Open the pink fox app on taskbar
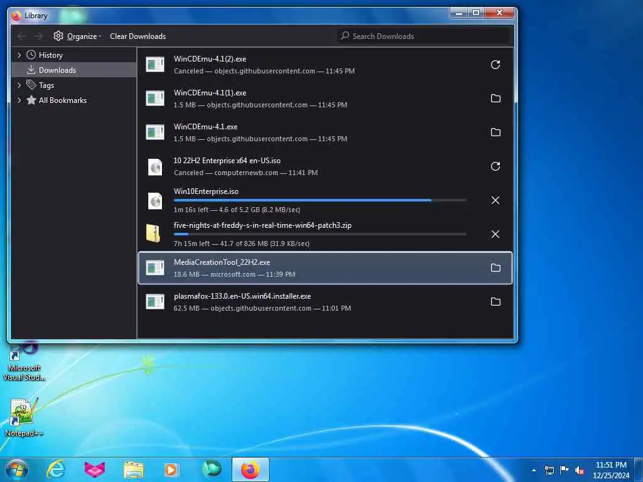This screenshot has width=643, height=482. point(95,469)
